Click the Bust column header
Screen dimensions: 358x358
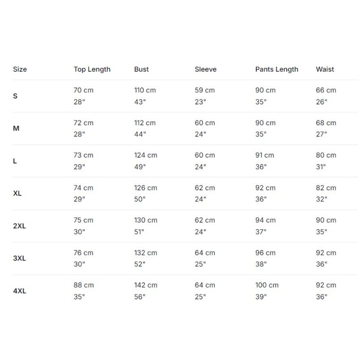[x=141, y=69]
